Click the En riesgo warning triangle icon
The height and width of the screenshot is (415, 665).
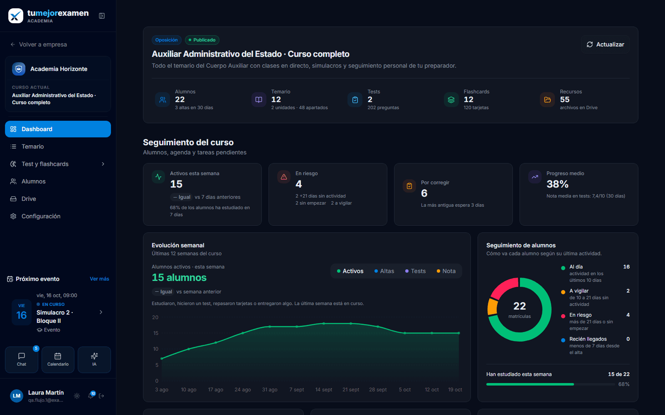[x=284, y=177]
